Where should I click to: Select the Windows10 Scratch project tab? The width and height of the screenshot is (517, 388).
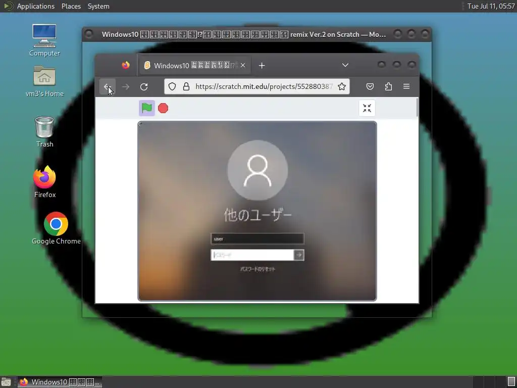[x=195, y=65]
